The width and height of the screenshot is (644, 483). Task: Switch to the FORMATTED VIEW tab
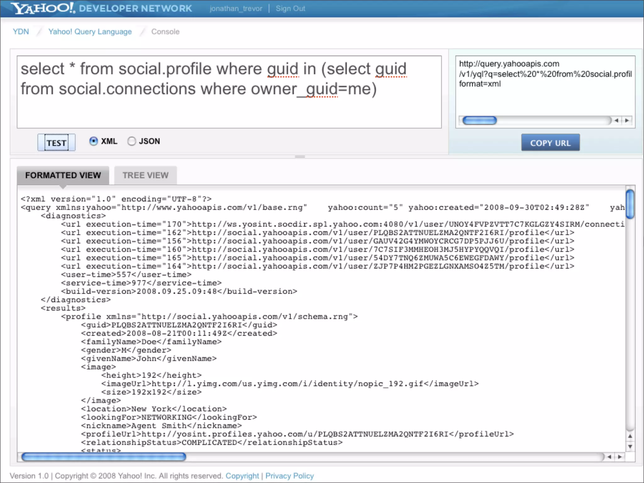pos(63,175)
